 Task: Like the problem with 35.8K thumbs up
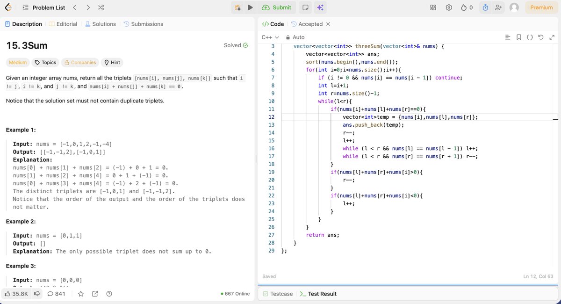[16, 294]
